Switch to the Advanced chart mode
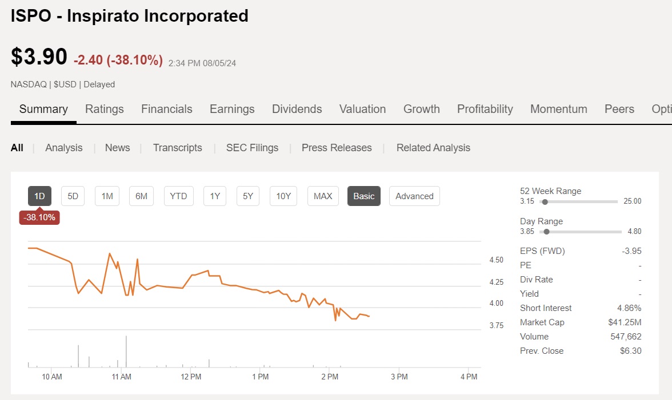This screenshot has height=400, width=672. click(414, 196)
